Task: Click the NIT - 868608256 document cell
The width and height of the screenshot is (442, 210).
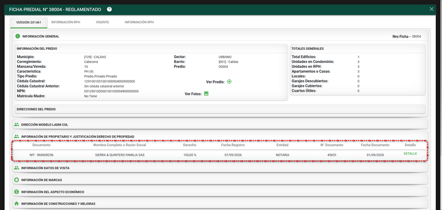Action: point(41,155)
